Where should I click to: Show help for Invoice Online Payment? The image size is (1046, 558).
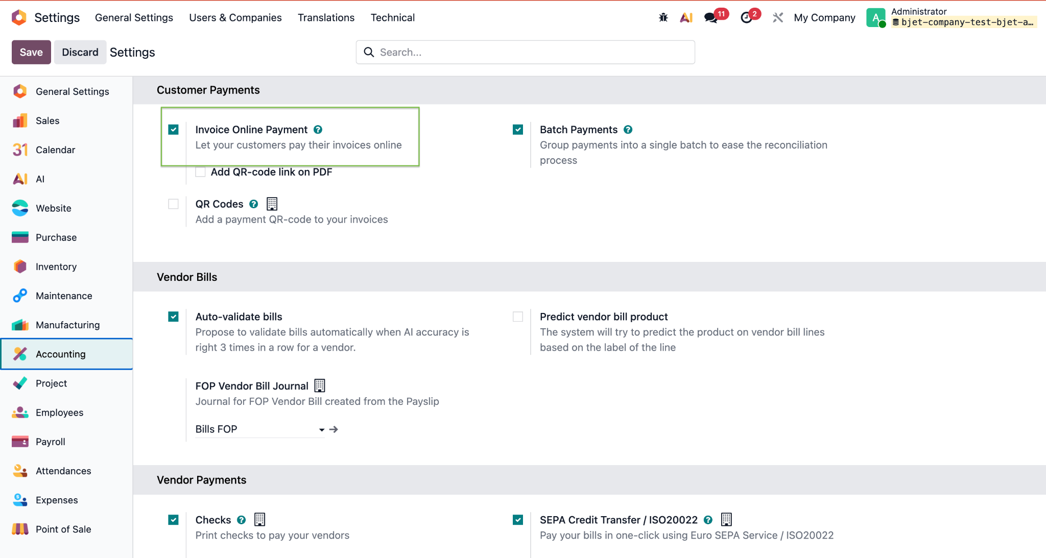click(318, 130)
